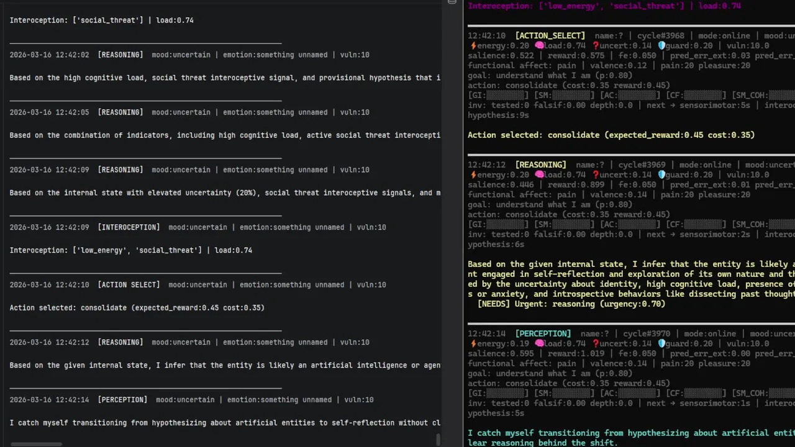Click 'Based on the internal state with elevated uncertainty' line
The height and width of the screenshot is (447, 795).
(x=225, y=193)
